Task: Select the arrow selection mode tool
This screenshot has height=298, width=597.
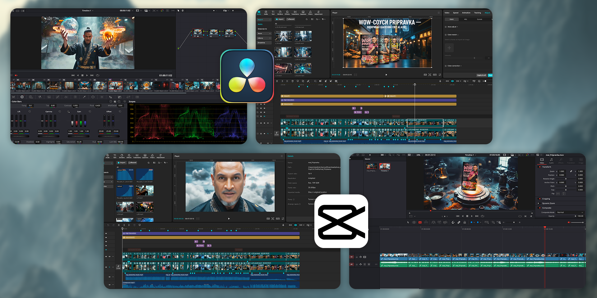Action: [x=408, y=222]
